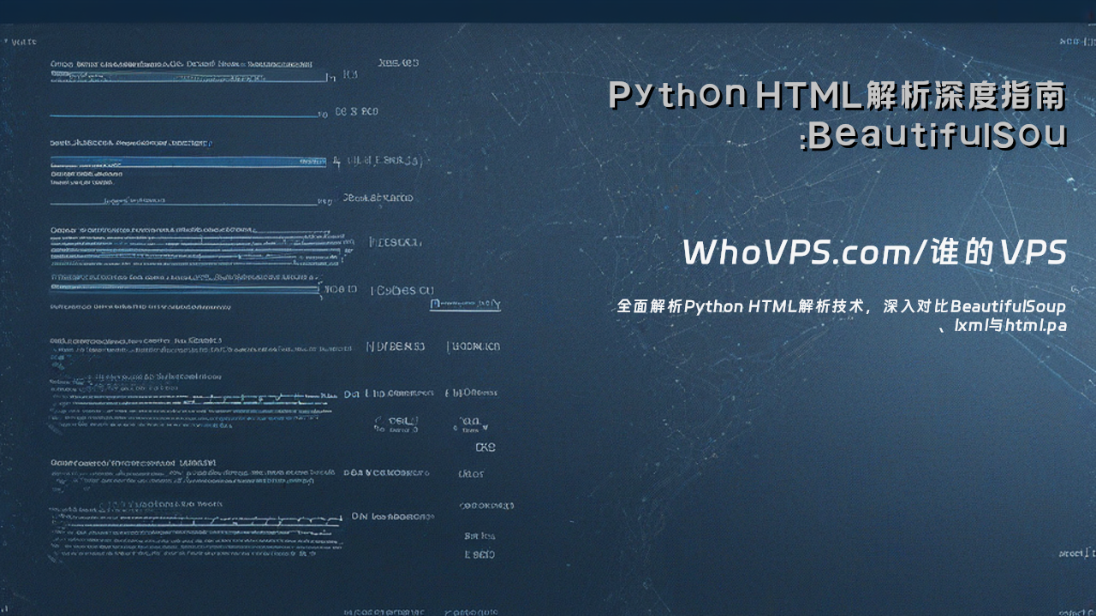Click the ":BeautifulSou" title line
Viewport: 1096px width, 616px height.
coord(932,136)
